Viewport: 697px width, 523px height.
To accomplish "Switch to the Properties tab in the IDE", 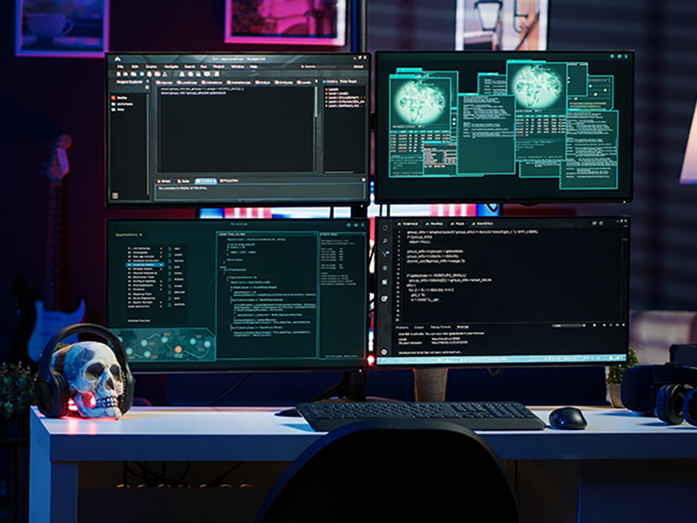I will (x=229, y=181).
